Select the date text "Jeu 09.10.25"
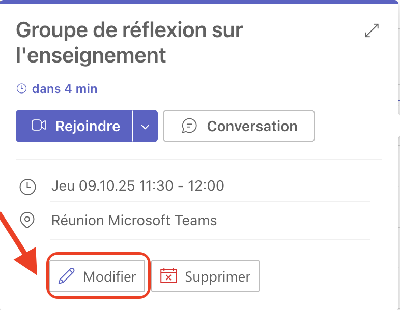Viewport: 400px width, 310px height. pyautogui.click(x=92, y=186)
